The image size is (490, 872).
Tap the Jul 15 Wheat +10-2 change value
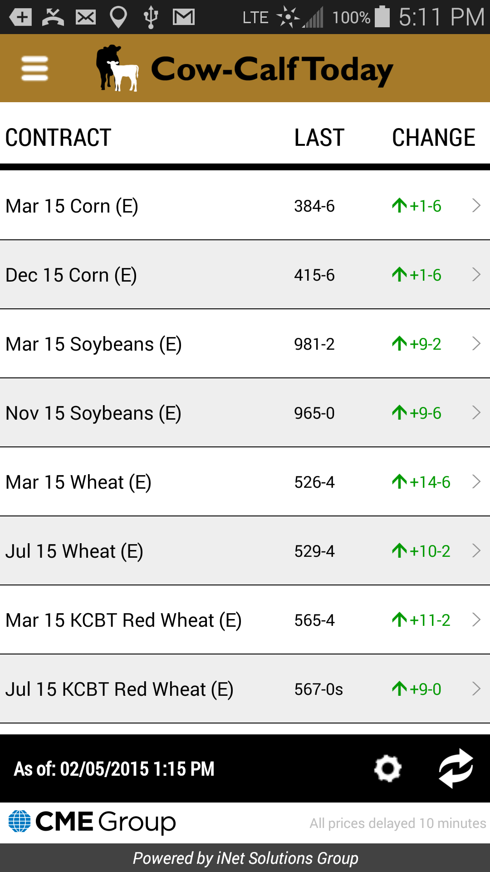click(421, 551)
